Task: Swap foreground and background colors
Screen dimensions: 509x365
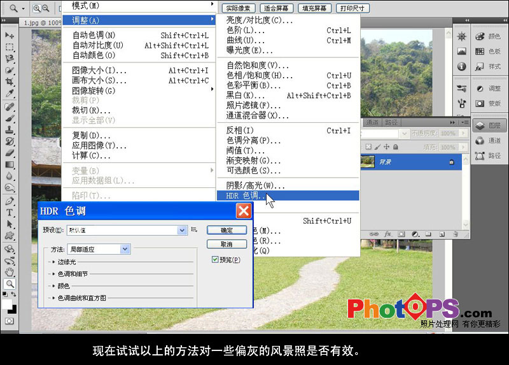Action: click(x=13, y=294)
